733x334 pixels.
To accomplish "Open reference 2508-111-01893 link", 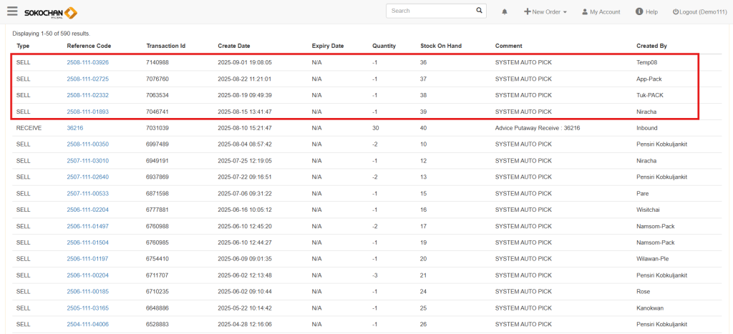I will (x=87, y=112).
